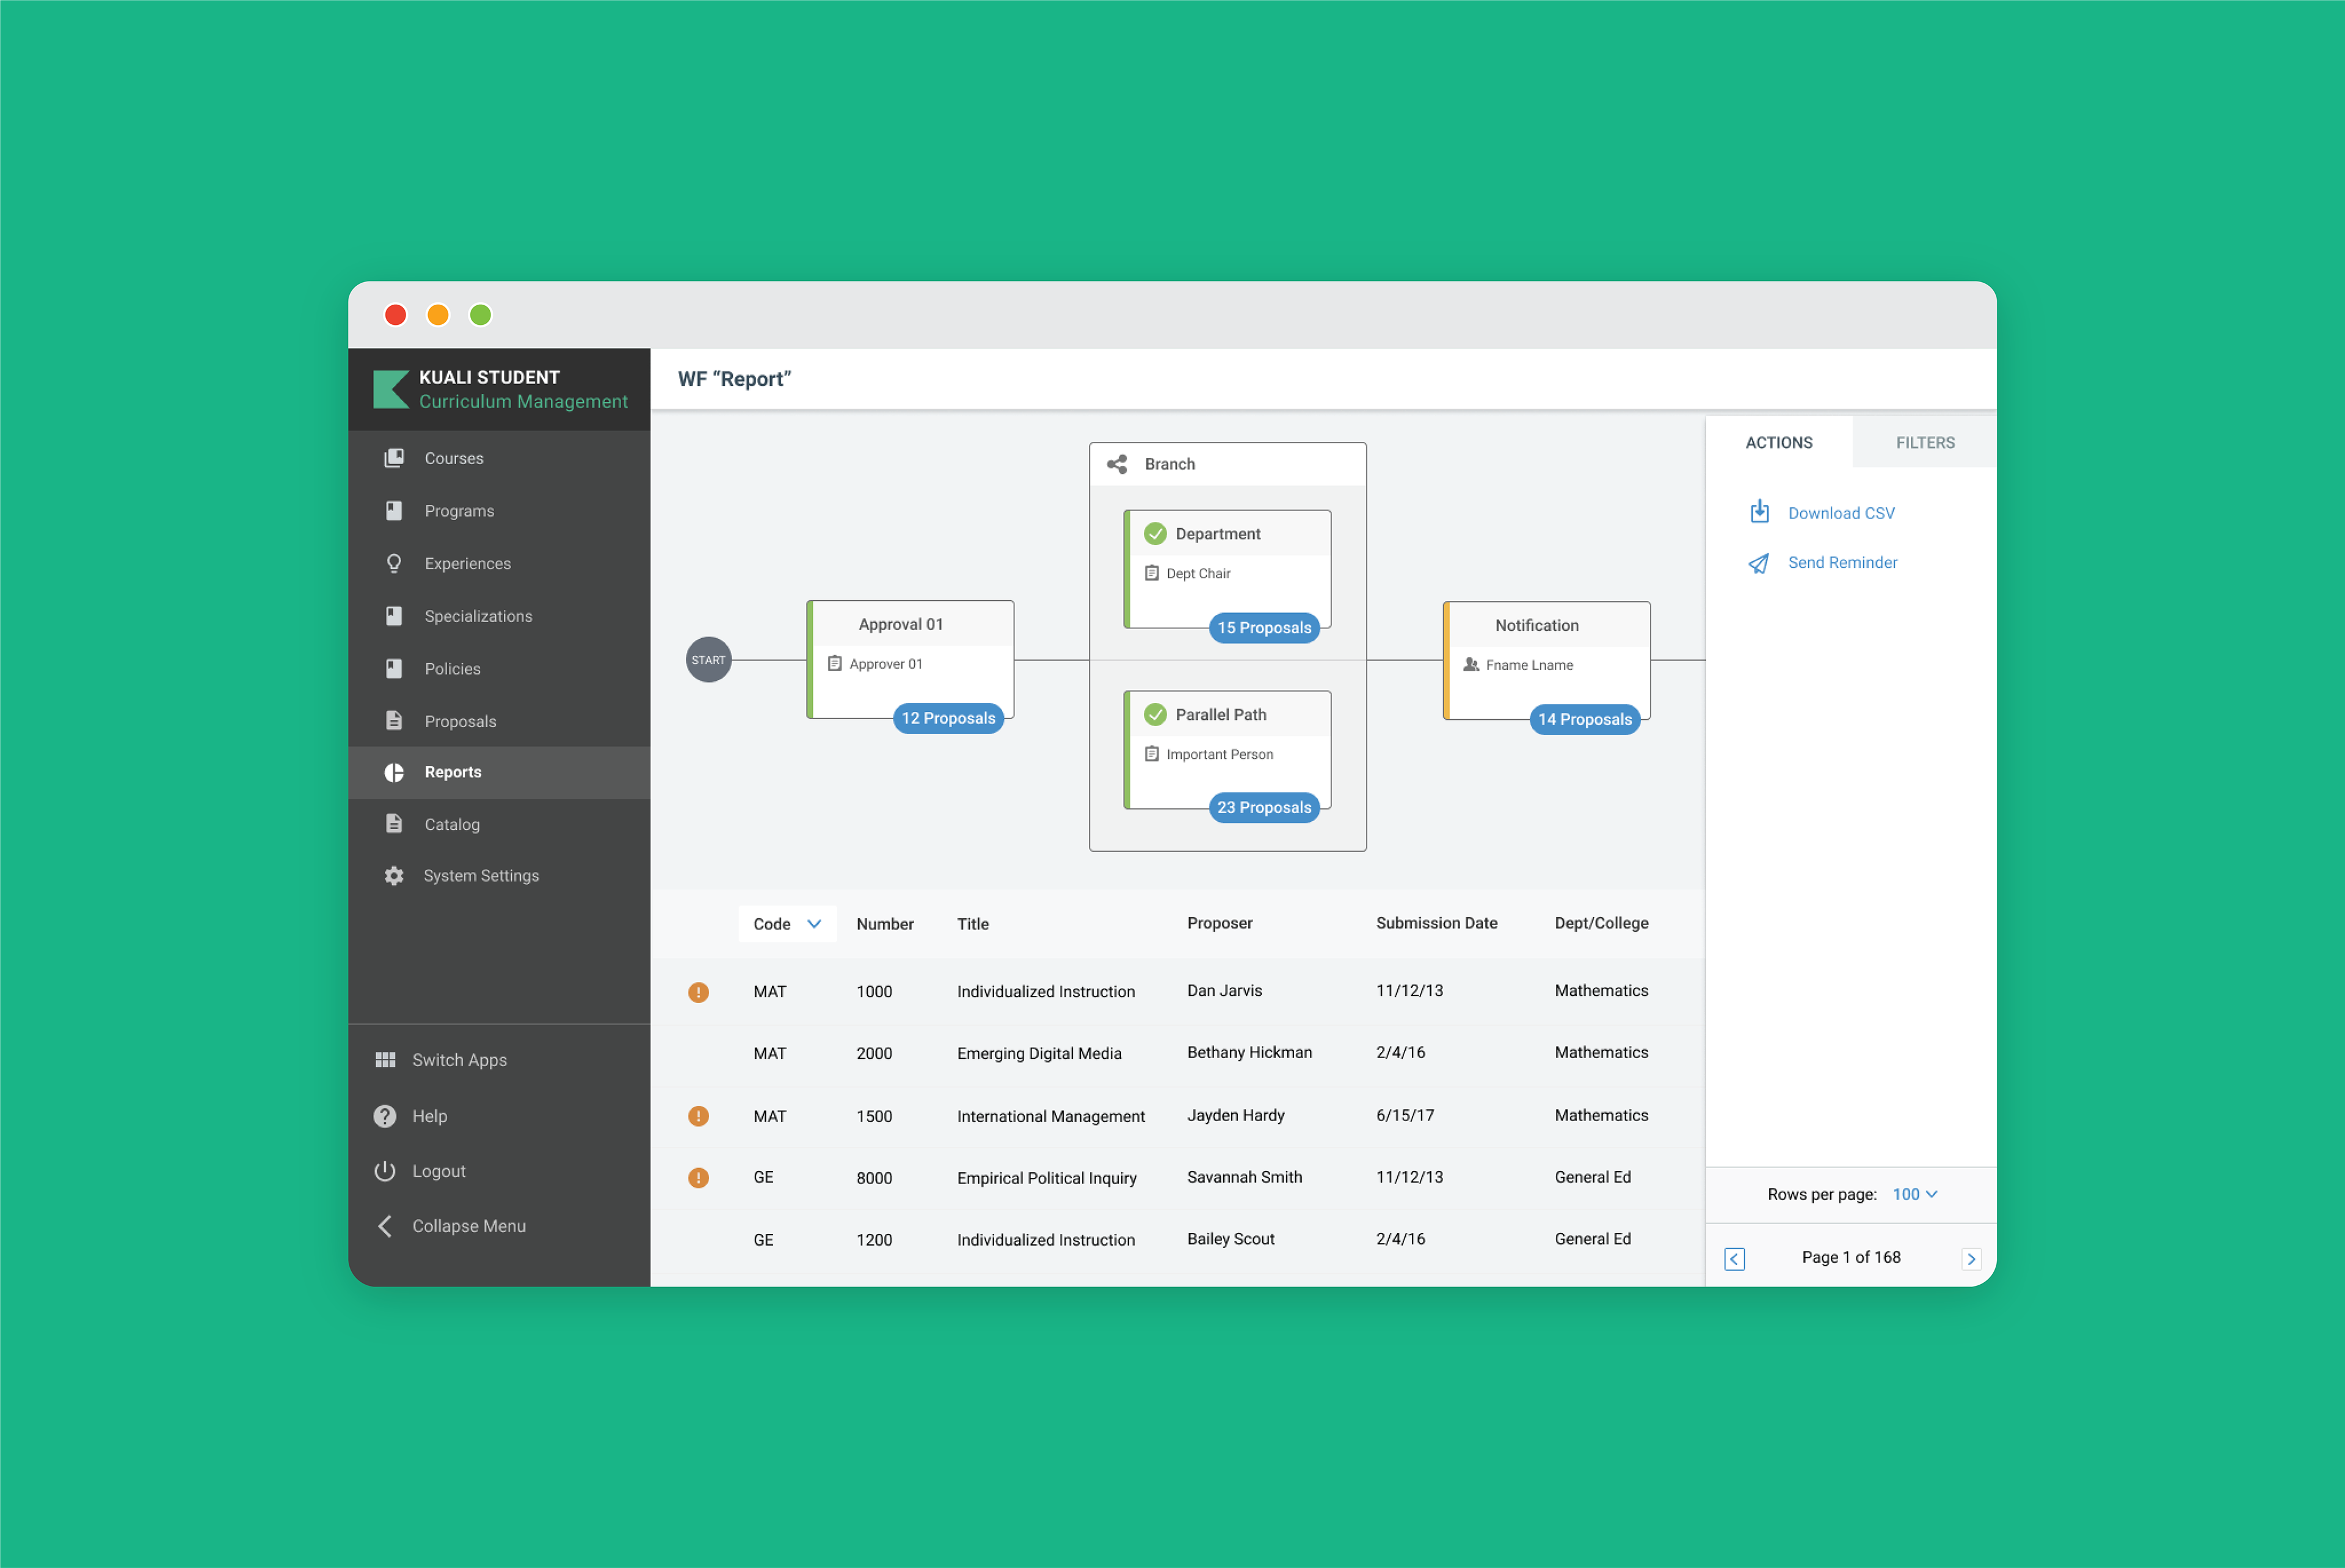Open Experiences in the sidebar

tap(499, 563)
